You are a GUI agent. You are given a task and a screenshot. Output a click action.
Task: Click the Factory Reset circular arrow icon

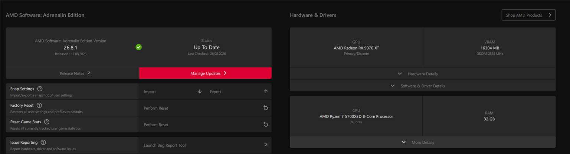[x=266, y=108]
